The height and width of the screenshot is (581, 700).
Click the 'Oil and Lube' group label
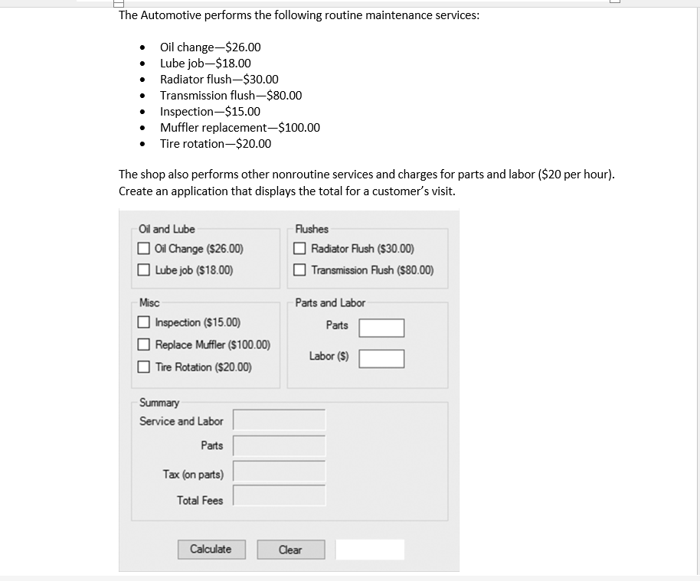pos(166,229)
